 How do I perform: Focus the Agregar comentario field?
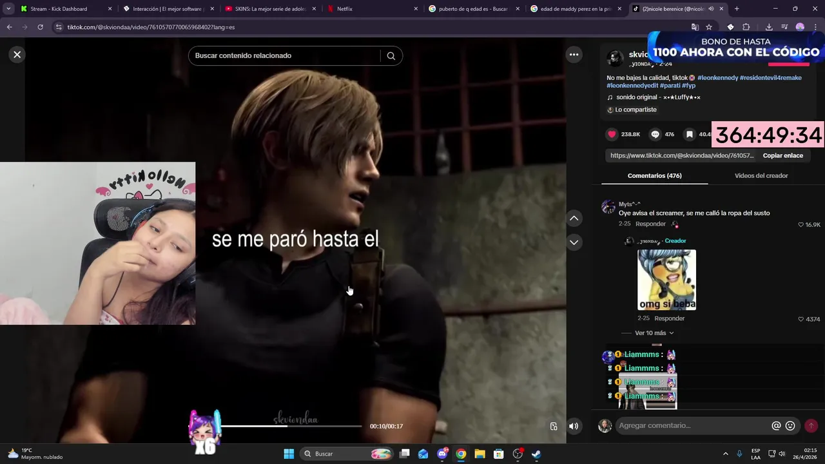(692, 425)
